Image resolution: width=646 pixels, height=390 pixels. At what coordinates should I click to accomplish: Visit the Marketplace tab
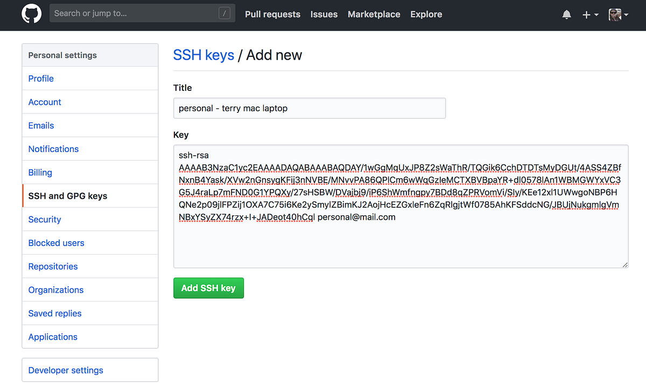(x=374, y=15)
